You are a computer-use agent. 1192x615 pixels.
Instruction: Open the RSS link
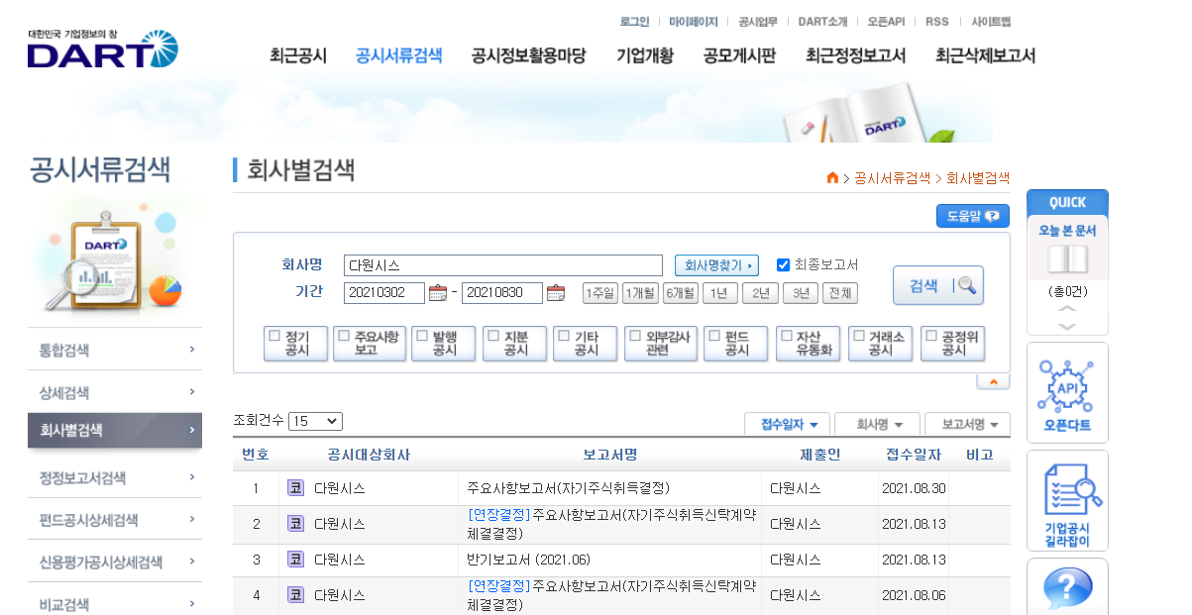coord(937,21)
